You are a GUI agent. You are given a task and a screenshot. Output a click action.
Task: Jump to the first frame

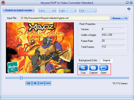[x=42, y=83]
